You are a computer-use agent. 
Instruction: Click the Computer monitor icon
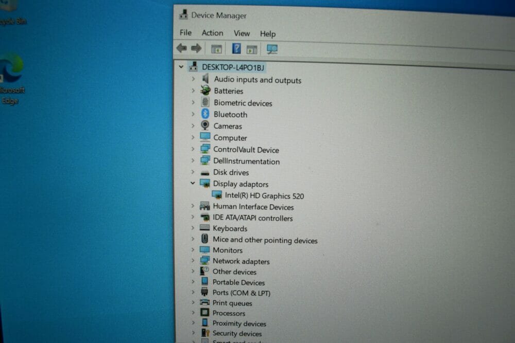[205, 137]
